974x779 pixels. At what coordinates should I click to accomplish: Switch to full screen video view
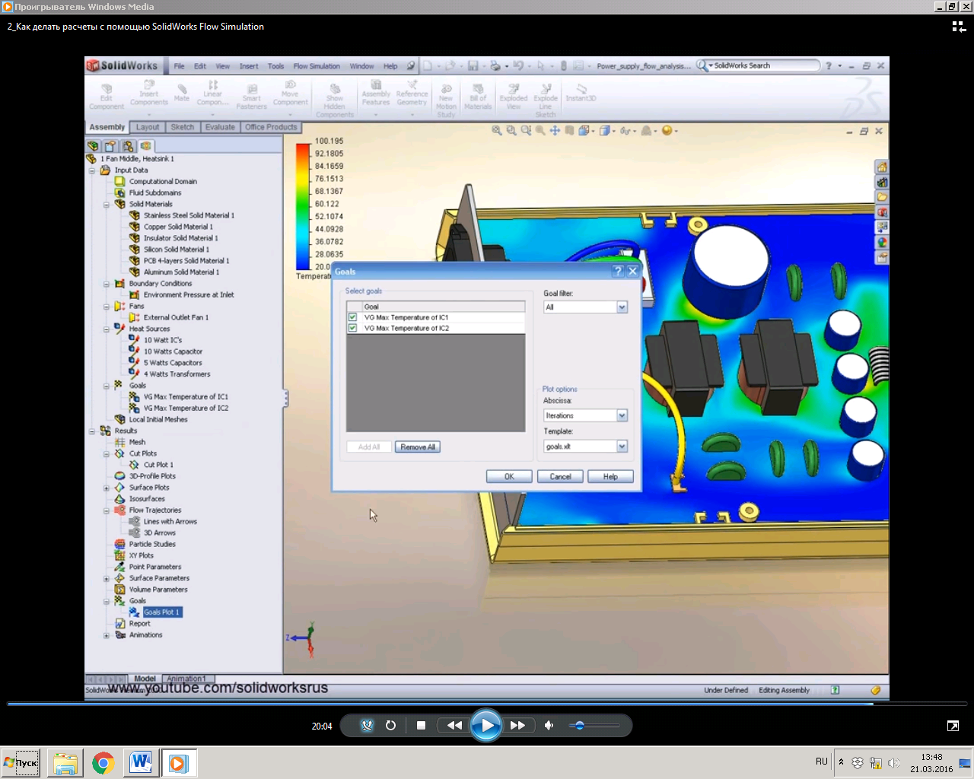tap(953, 726)
